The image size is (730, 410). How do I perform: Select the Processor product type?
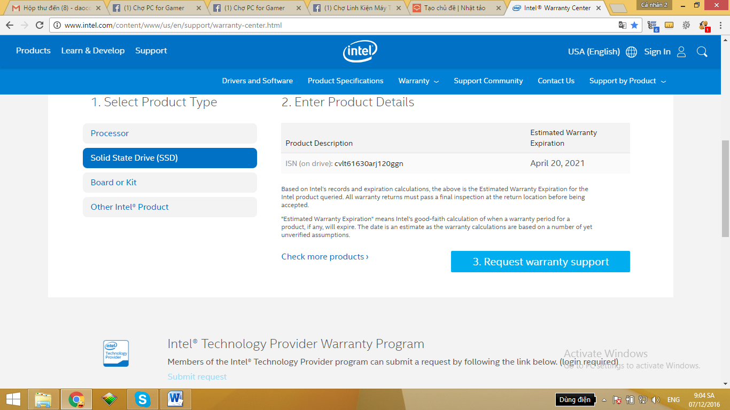[x=170, y=133]
